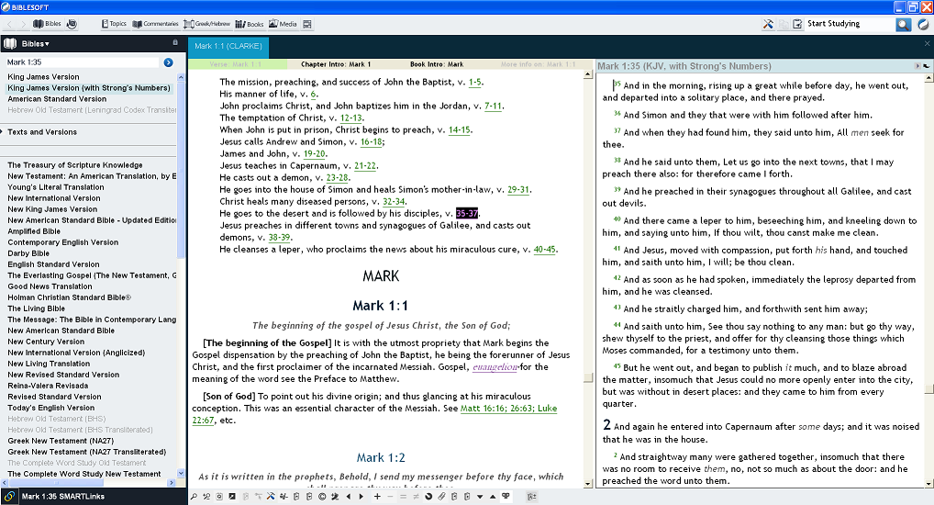This screenshot has width=934, height=505.
Task: Open the Chapter Intro: Mark 1 tab
Action: (x=336, y=63)
